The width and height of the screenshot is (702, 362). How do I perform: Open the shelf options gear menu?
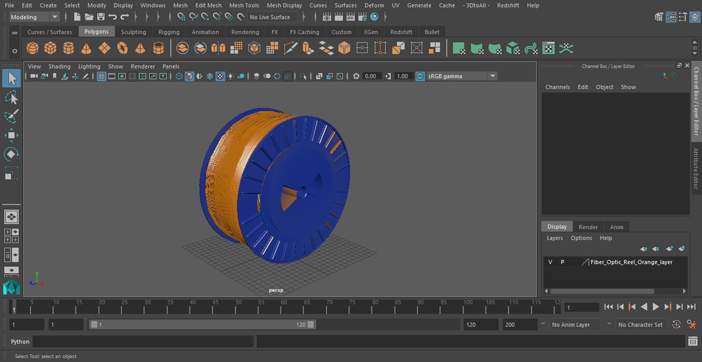click(x=15, y=51)
